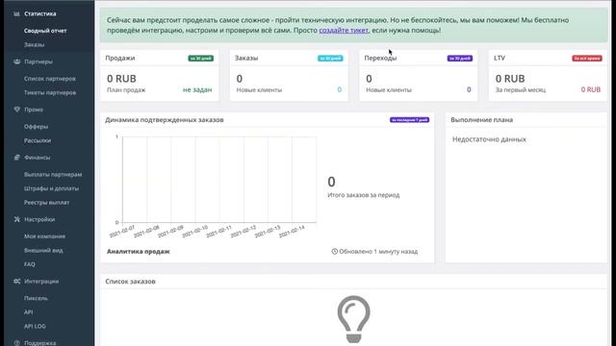
Task: Click the Настройки tools icon in sidebar
Action: [16, 219]
